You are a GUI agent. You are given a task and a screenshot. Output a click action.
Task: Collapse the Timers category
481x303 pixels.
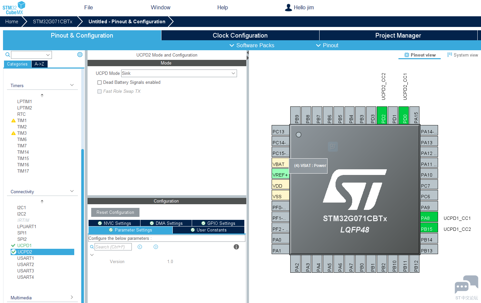click(72, 85)
